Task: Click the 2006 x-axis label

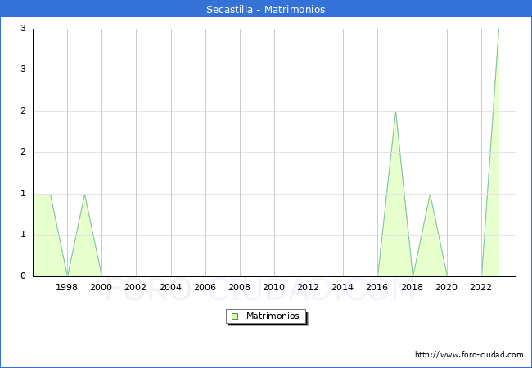Action: [x=205, y=287]
